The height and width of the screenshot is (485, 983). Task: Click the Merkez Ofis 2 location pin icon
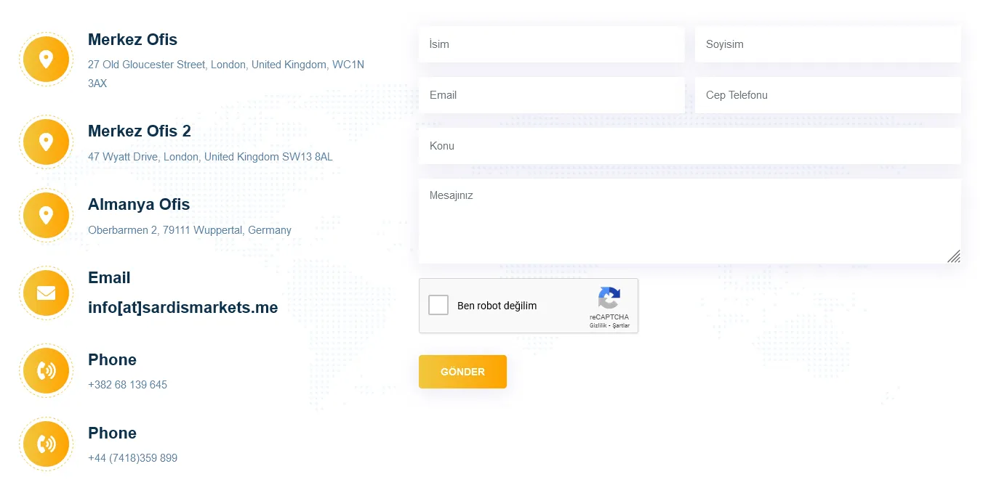[x=46, y=142]
